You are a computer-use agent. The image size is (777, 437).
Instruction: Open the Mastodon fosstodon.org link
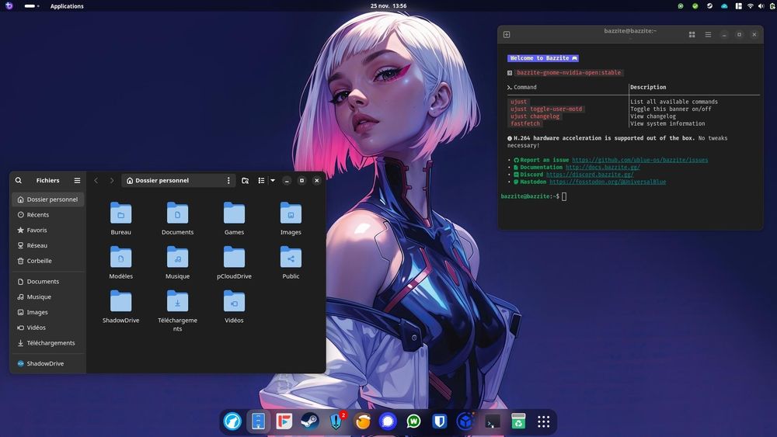(x=608, y=182)
